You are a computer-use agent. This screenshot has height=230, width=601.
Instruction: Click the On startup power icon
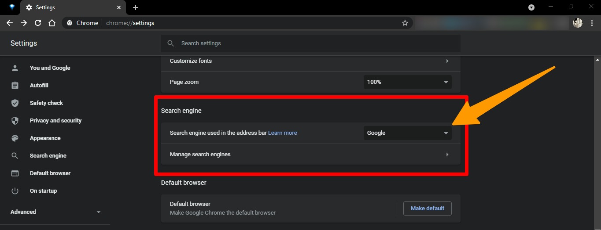pos(15,191)
